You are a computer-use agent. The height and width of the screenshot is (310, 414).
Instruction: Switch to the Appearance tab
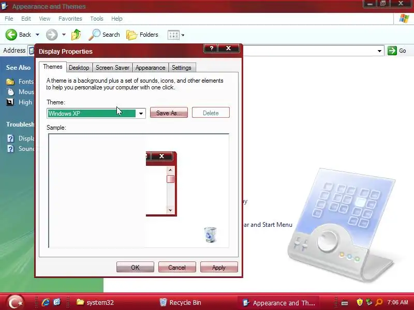pyautogui.click(x=150, y=68)
